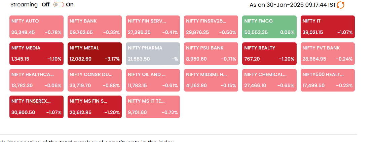Open the NIFTY AUTO index tile
This screenshot has height=142, width=375.
point(36,27)
